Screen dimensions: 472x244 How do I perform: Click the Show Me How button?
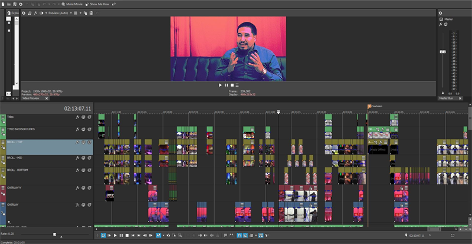pyautogui.click(x=99, y=4)
